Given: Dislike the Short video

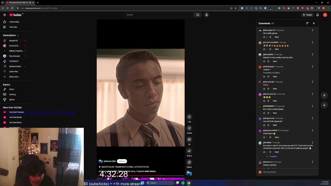Looking at the screenshot, I should (x=189, y=128).
